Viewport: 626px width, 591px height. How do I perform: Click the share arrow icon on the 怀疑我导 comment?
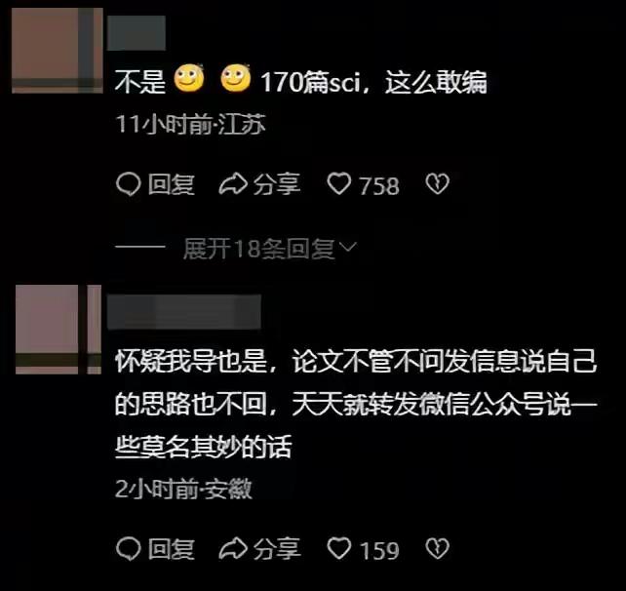click(233, 548)
